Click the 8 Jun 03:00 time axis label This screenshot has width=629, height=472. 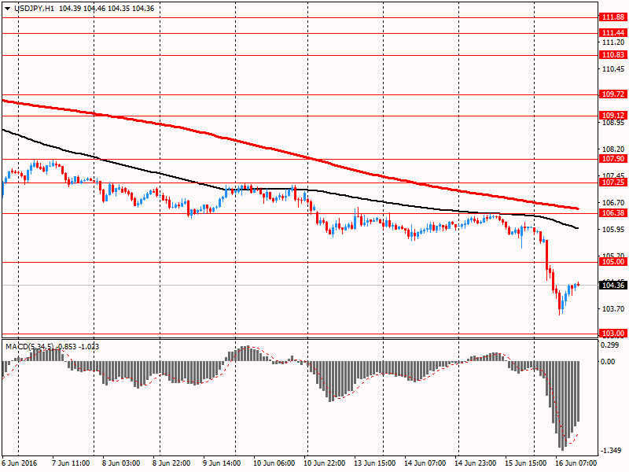coord(121,463)
